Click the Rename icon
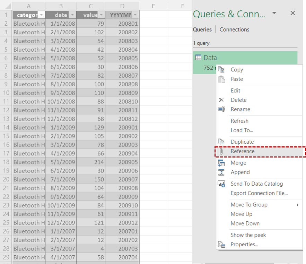 (x=221, y=109)
